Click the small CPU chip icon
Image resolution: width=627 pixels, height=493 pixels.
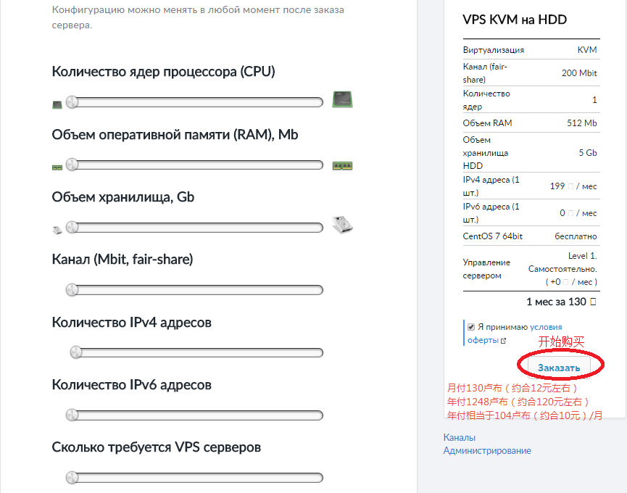(57, 104)
